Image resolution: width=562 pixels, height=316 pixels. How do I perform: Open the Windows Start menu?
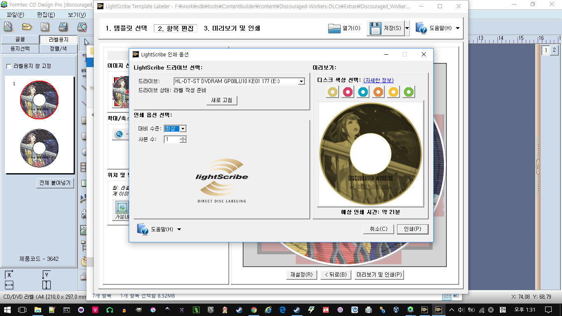click(8, 309)
